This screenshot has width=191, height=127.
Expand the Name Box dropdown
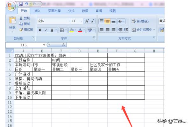click(x=44, y=45)
